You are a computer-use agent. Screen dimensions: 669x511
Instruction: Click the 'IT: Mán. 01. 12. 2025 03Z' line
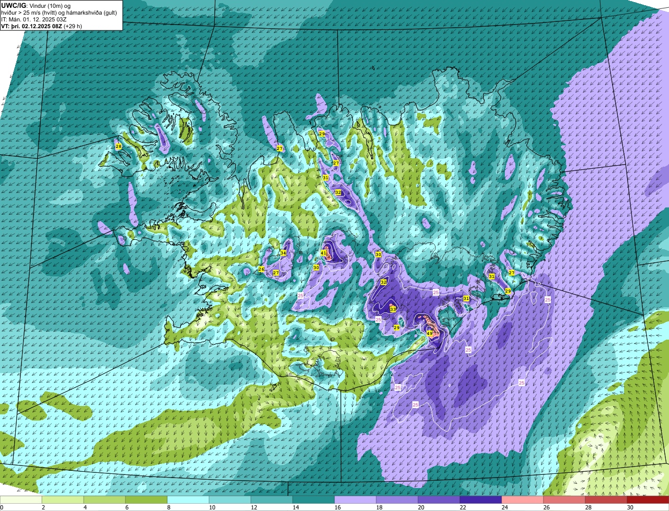[34, 19]
